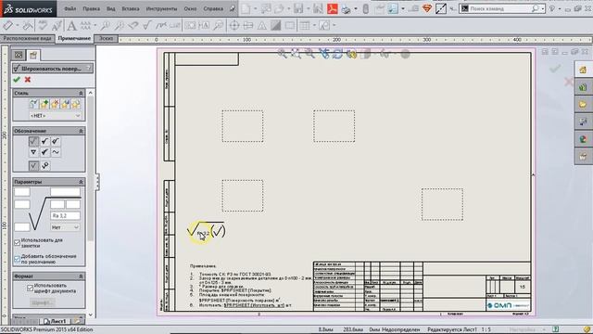
Task: Open the Нет lay direction dropdown
Action: [x=65, y=227]
